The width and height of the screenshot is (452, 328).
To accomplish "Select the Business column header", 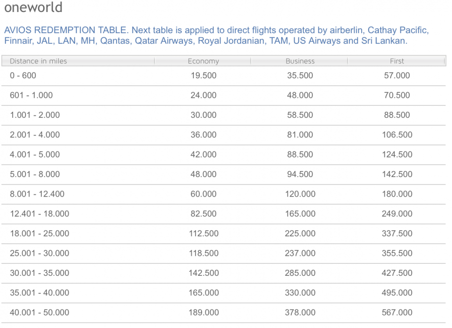I will [300, 61].
